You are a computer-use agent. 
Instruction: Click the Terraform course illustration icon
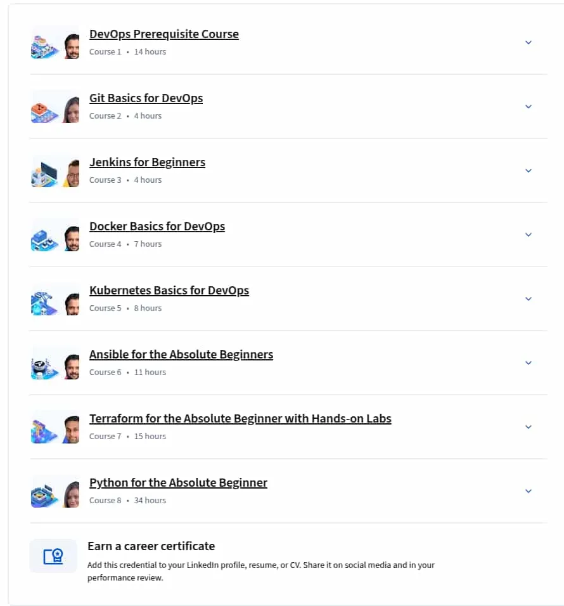pos(45,431)
